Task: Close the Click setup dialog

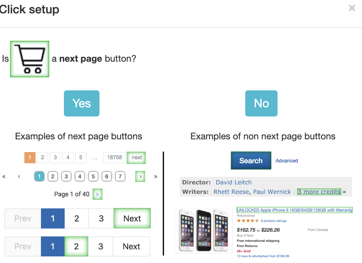Action: pyautogui.click(x=352, y=8)
